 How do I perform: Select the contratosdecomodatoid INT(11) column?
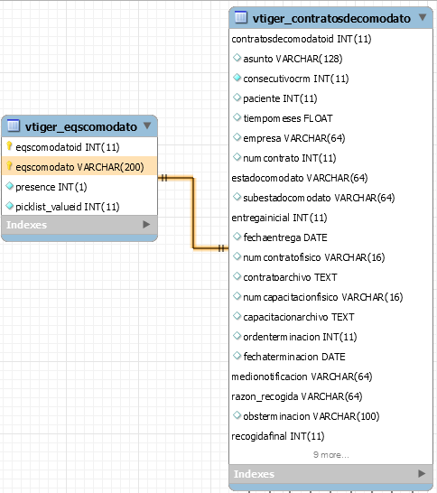tap(302, 39)
